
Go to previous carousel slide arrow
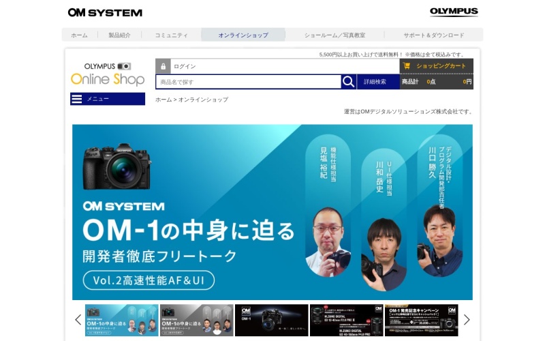(78, 319)
